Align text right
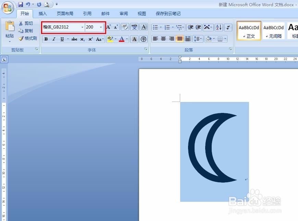Screen dimensions: 298x221 172,39
